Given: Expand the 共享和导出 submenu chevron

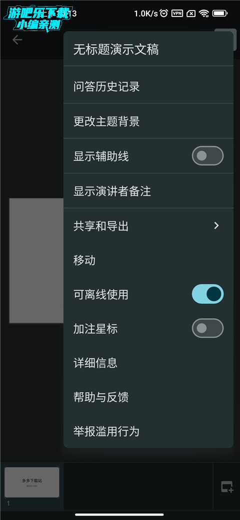Looking at the screenshot, I should pyautogui.click(x=216, y=226).
